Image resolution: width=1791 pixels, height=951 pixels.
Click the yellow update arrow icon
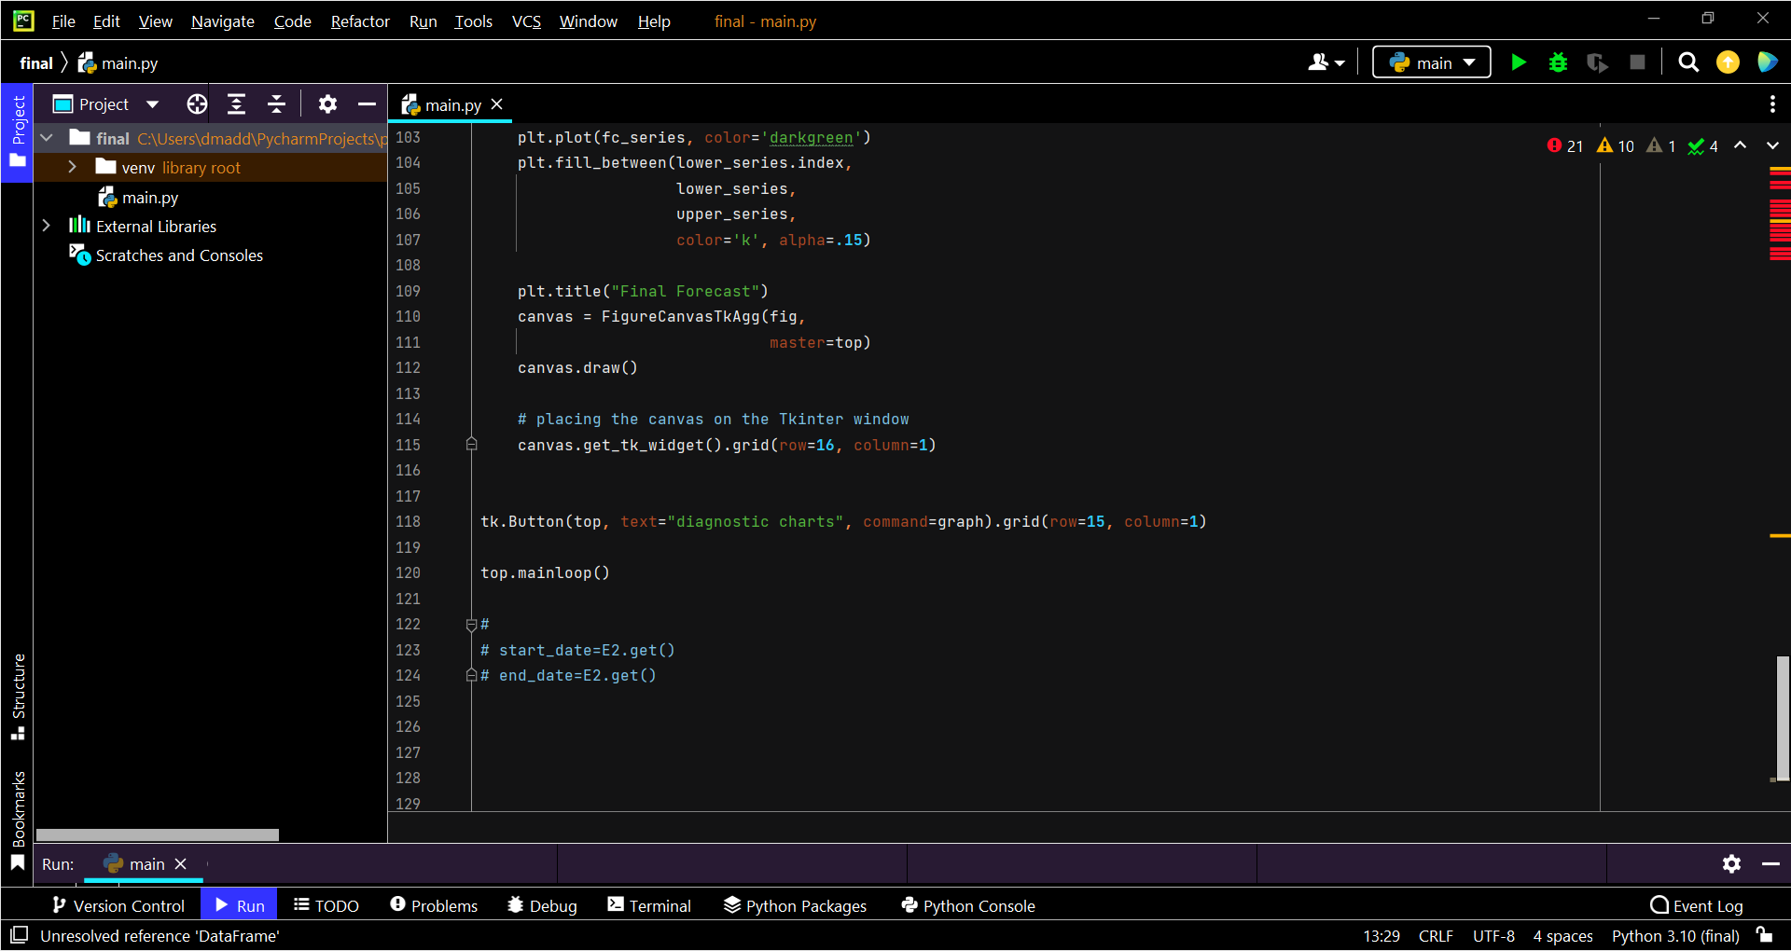[x=1728, y=62]
